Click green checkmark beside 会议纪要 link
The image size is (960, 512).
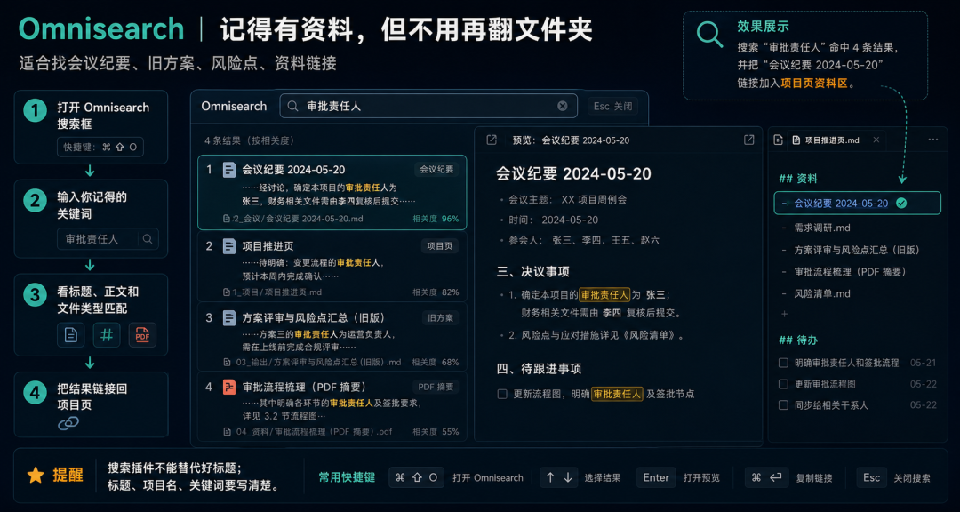coord(901,204)
